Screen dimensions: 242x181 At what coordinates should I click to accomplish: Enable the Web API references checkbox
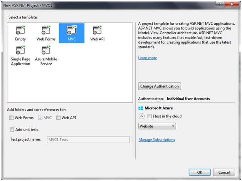[x=58, y=118]
